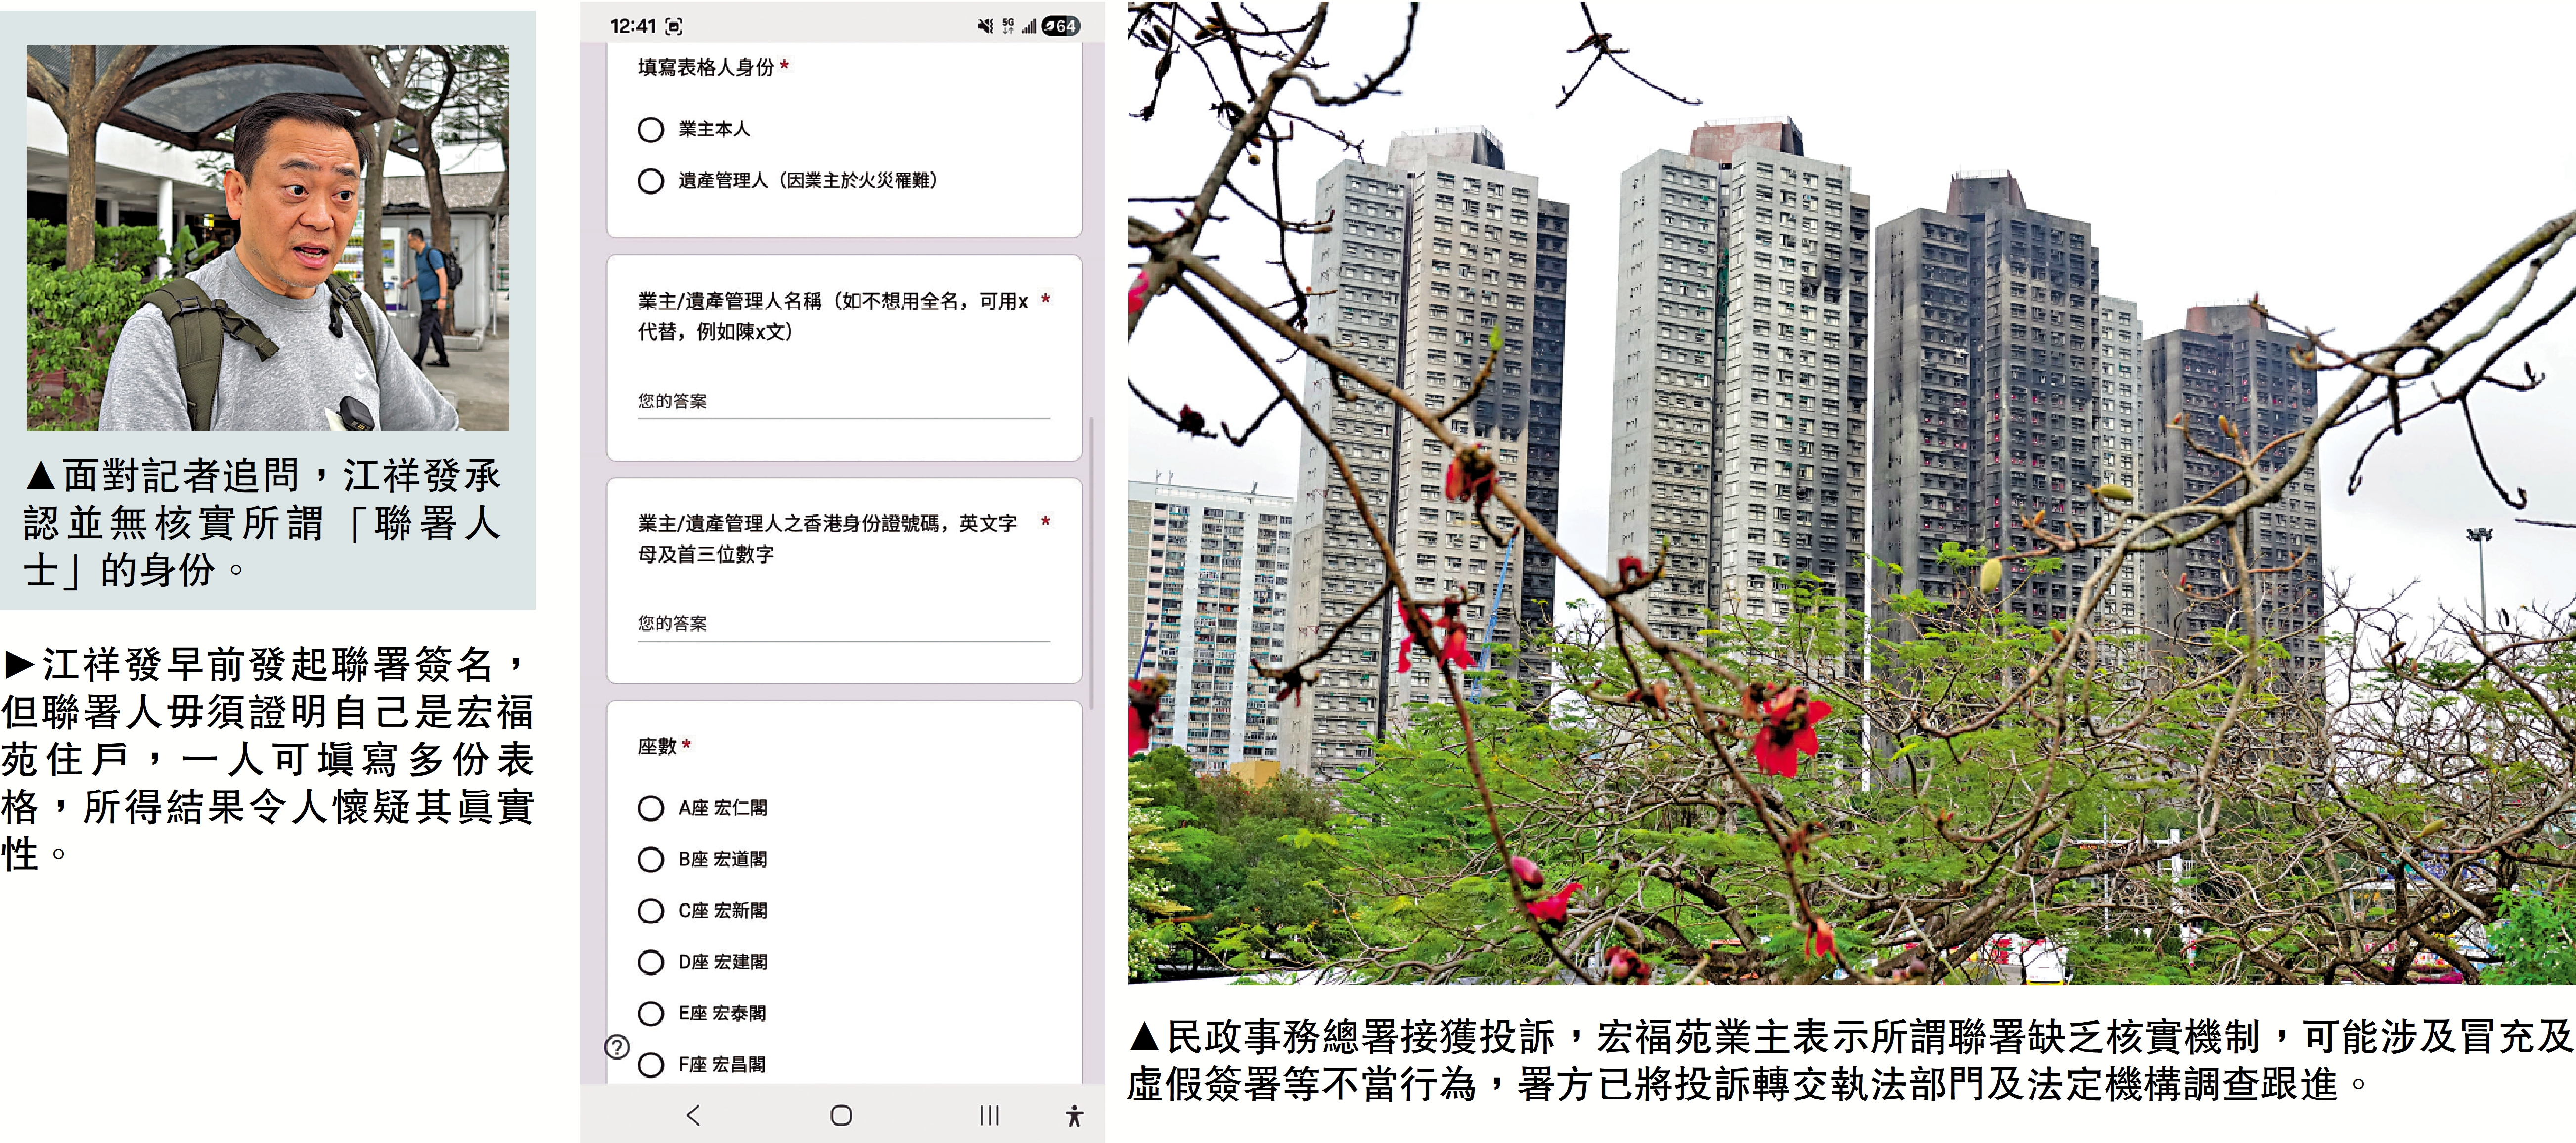Select 業主本人 radio option
This screenshot has width=2576, height=1143.
click(x=651, y=129)
